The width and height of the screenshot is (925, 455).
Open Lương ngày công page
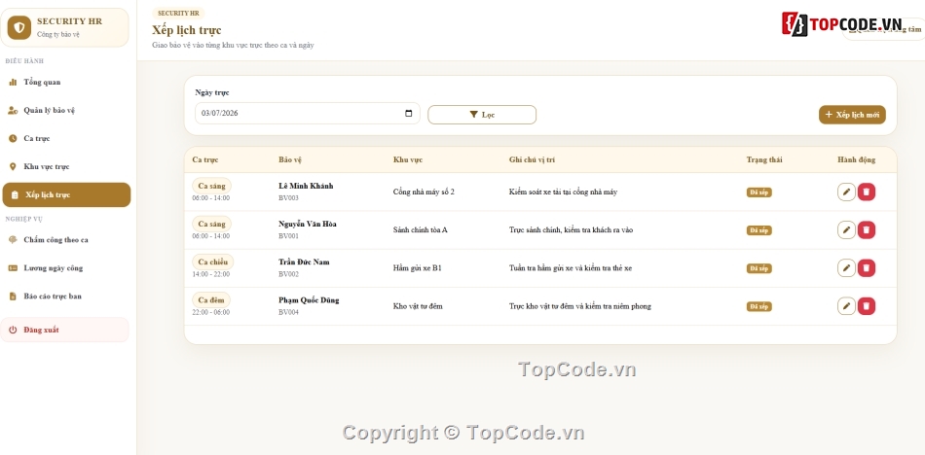pos(65,268)
